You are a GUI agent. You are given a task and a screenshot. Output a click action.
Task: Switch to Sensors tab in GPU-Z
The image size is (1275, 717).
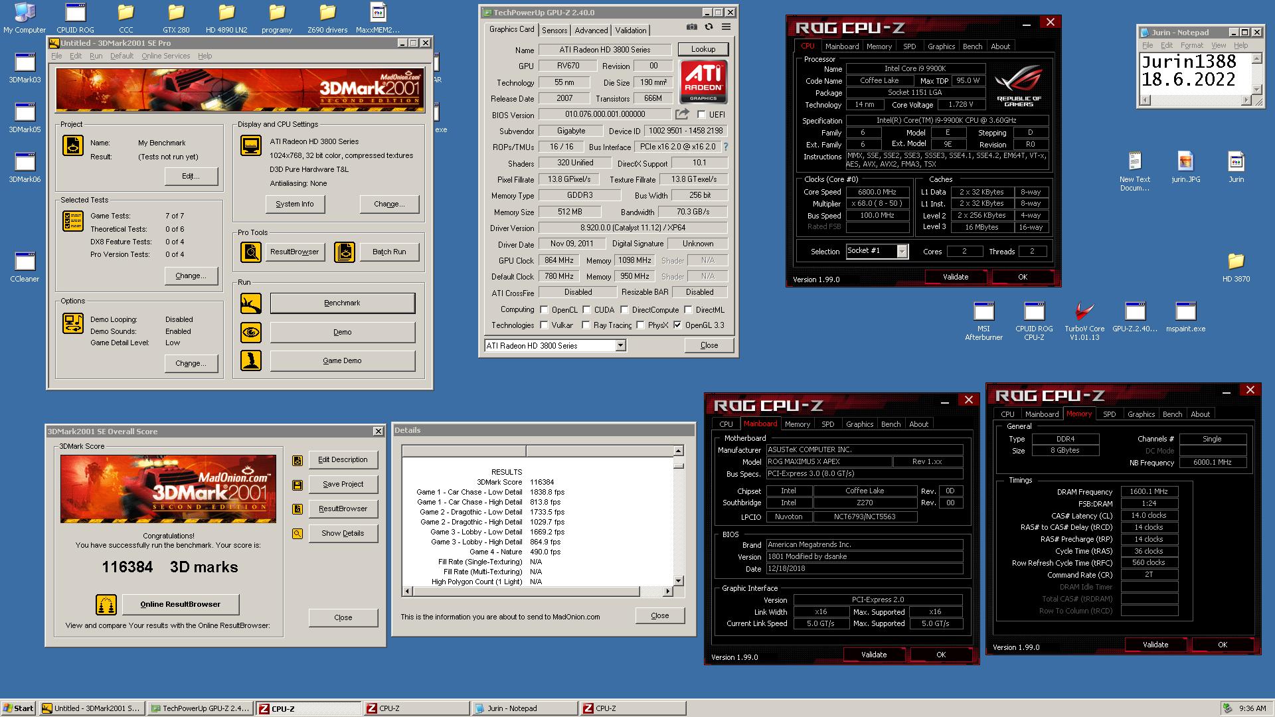[x=554, y=31]
